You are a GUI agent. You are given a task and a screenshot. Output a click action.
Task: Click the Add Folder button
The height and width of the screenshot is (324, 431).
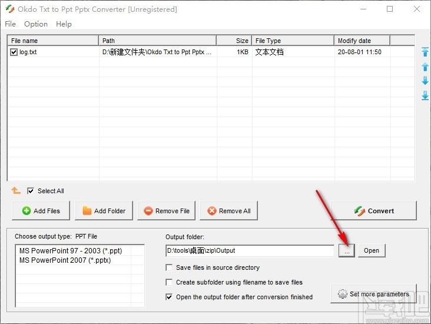104,211
